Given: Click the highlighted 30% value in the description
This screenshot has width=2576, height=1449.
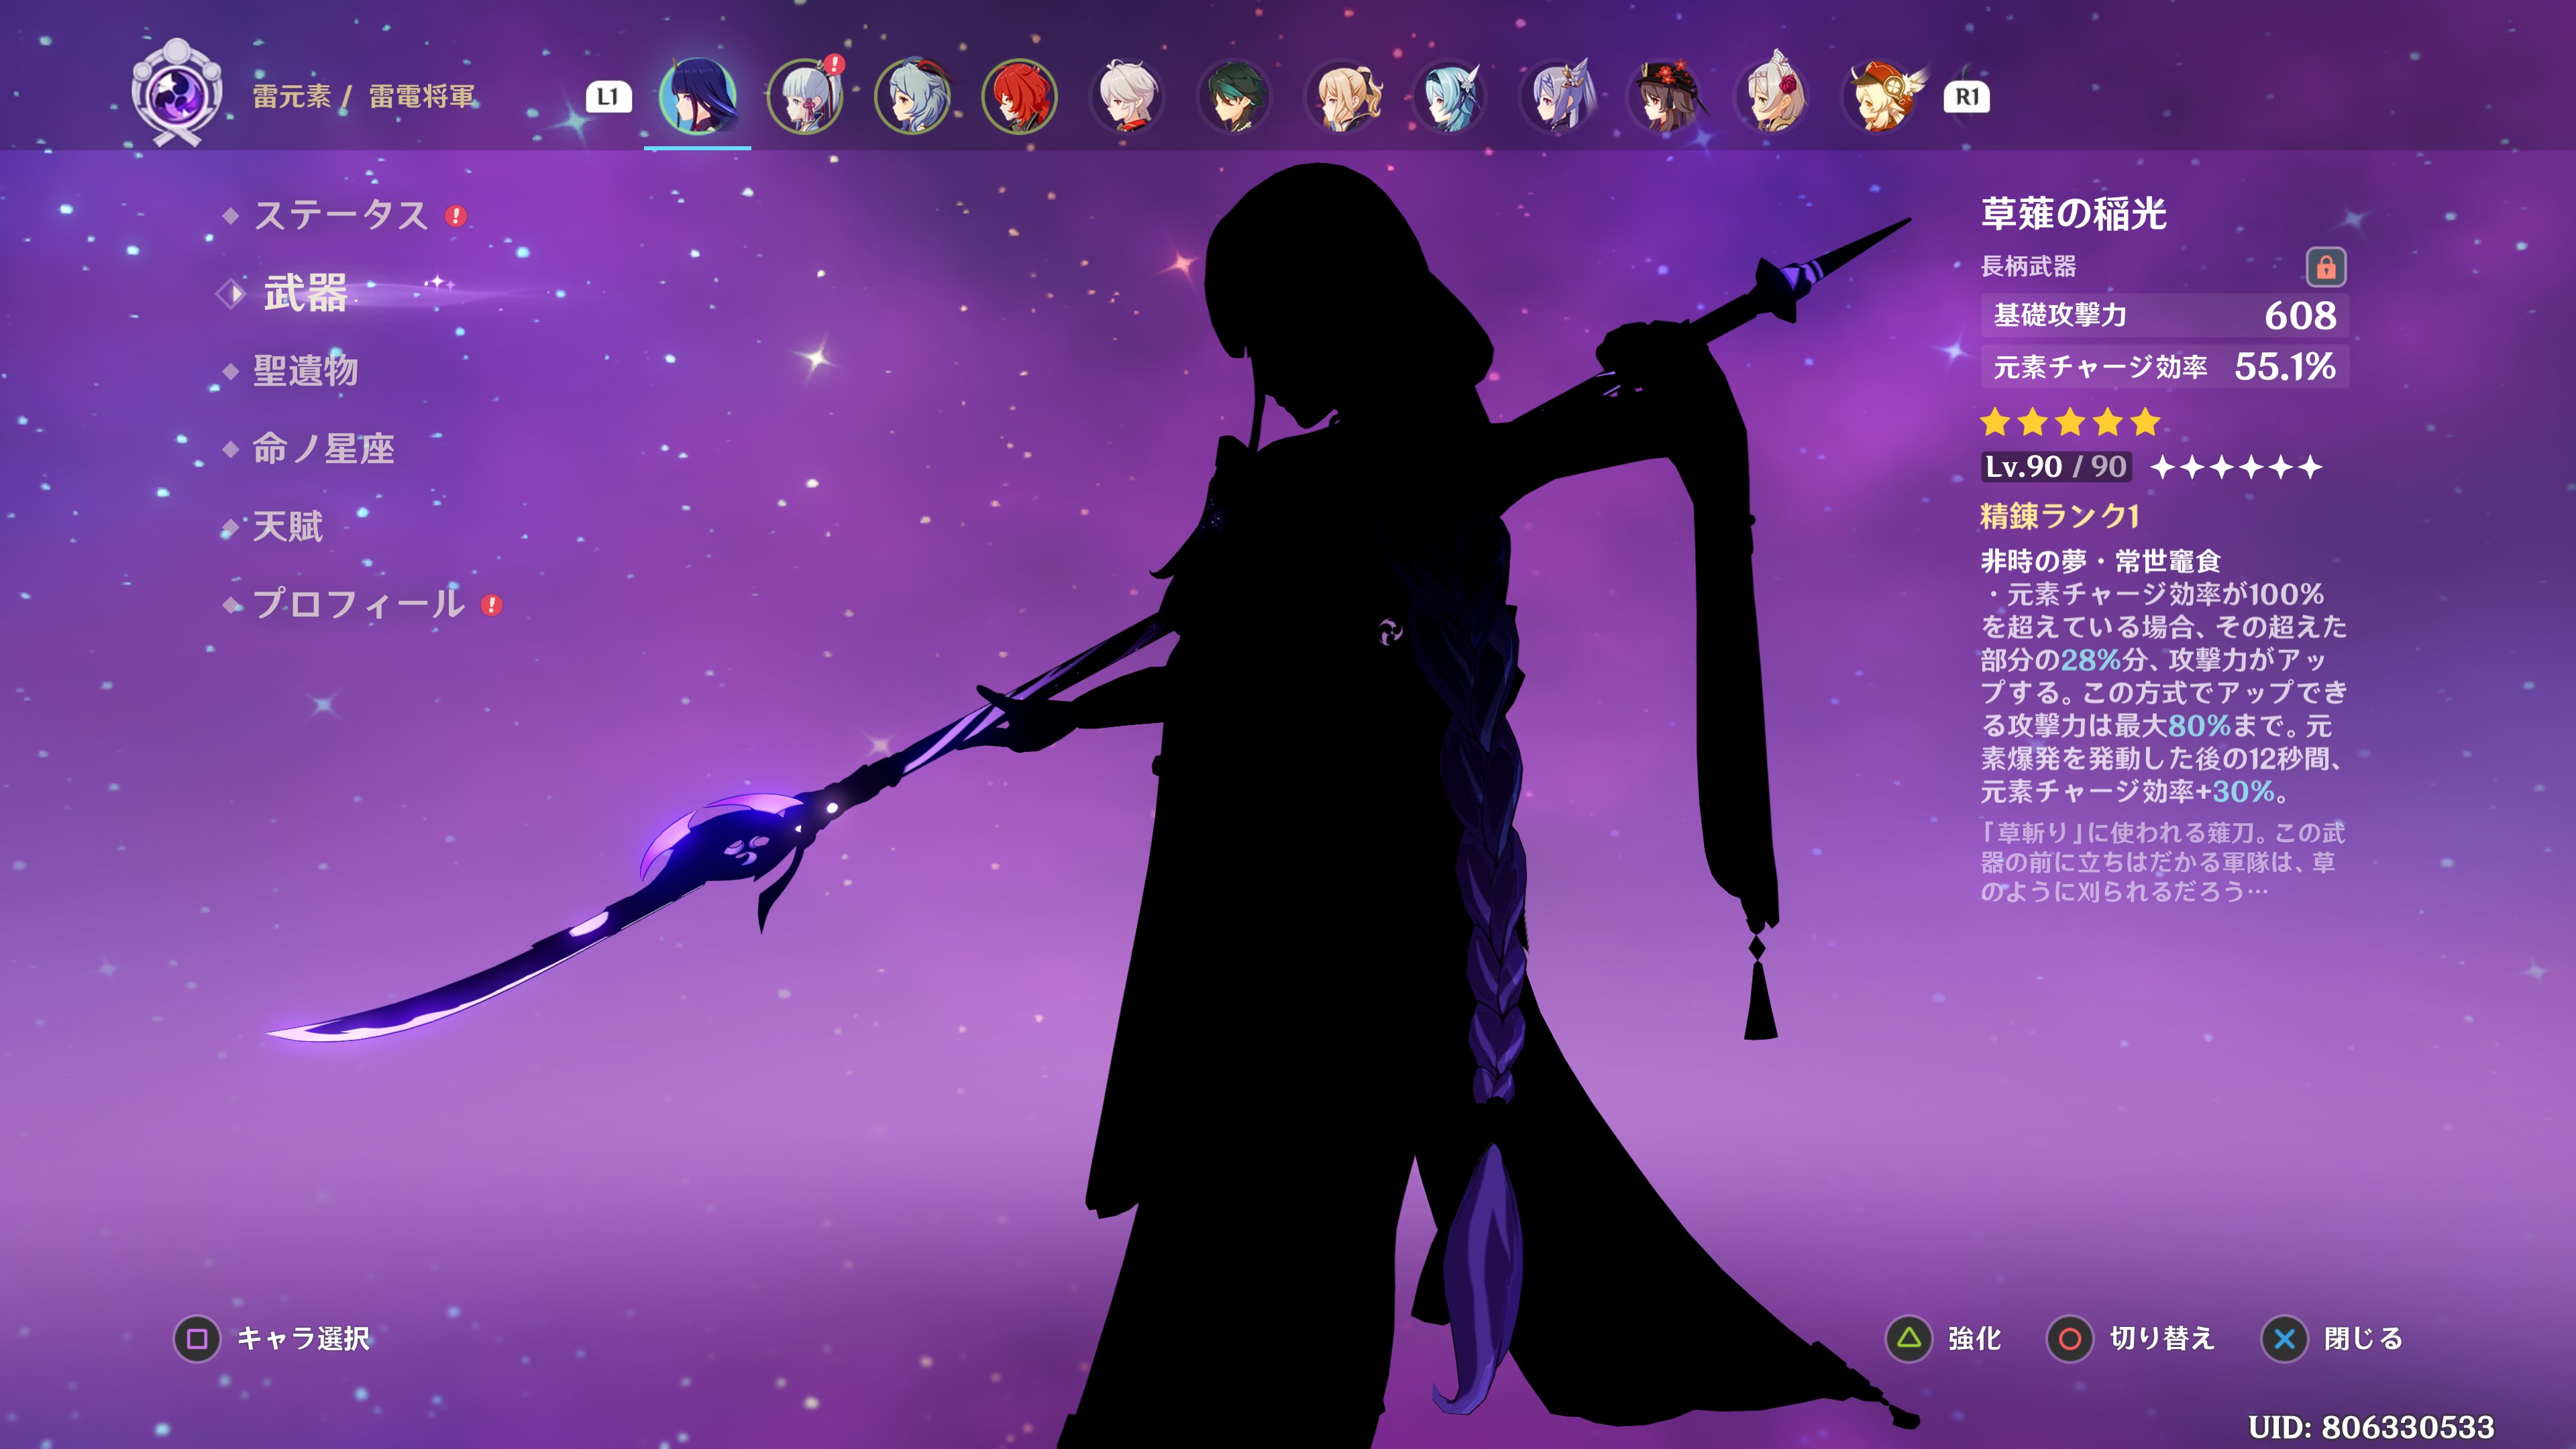Looking at the screenshot, I should point(2243,792).
